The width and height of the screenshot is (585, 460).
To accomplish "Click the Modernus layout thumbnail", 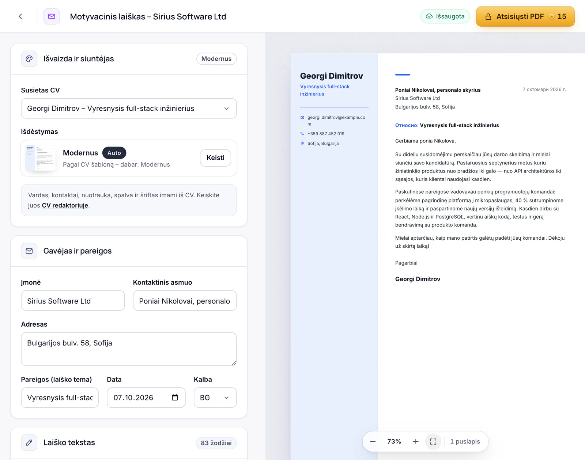I will [41, 158].
